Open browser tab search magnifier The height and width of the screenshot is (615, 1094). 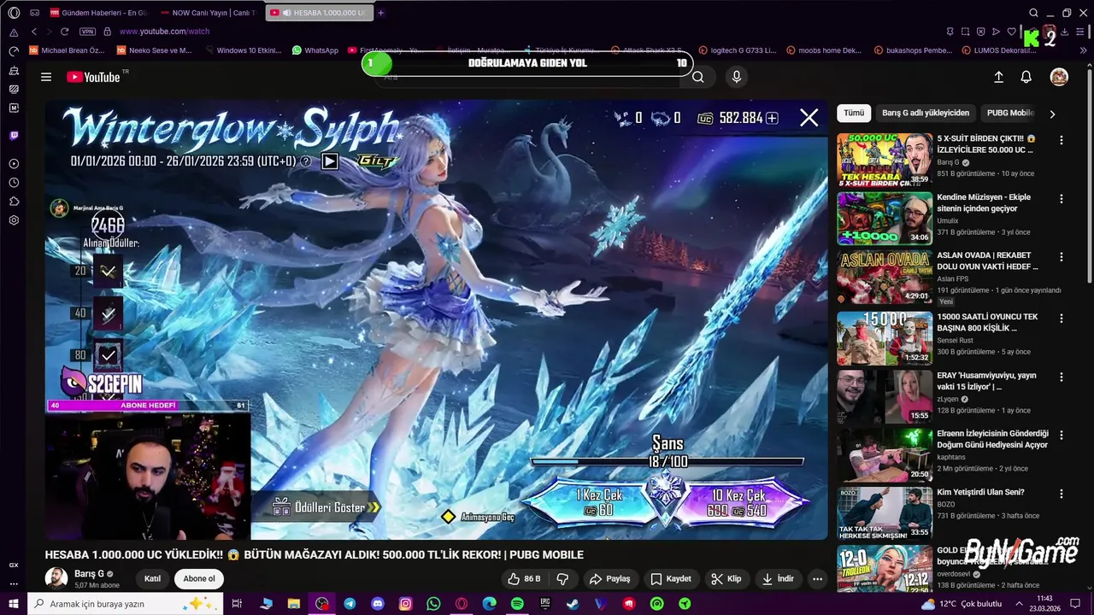click(x=1033, y=13)
